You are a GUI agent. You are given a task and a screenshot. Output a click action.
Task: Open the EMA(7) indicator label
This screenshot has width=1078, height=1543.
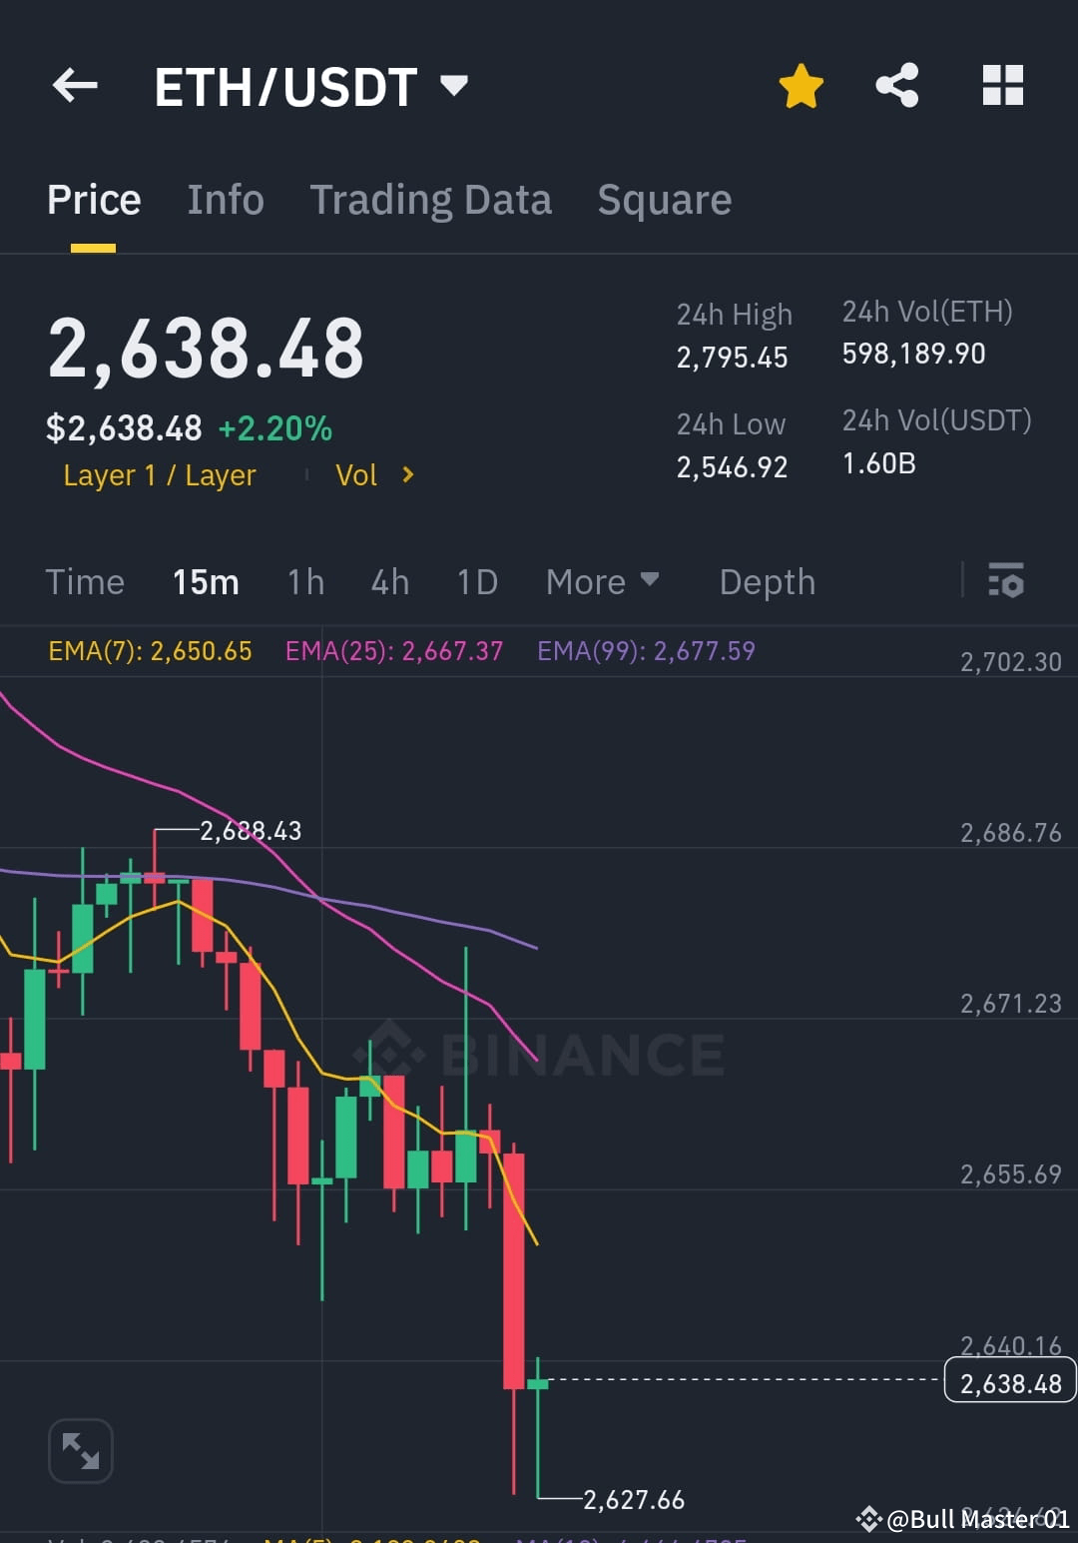[x=150, y=650]
